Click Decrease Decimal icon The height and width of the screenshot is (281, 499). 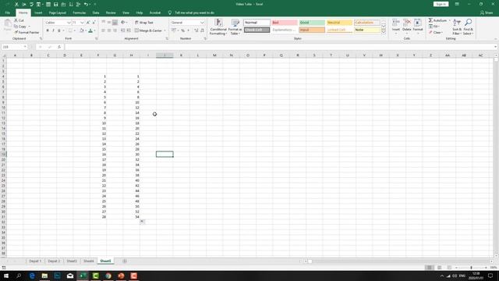pyautogui.click(x=202, y=30)
